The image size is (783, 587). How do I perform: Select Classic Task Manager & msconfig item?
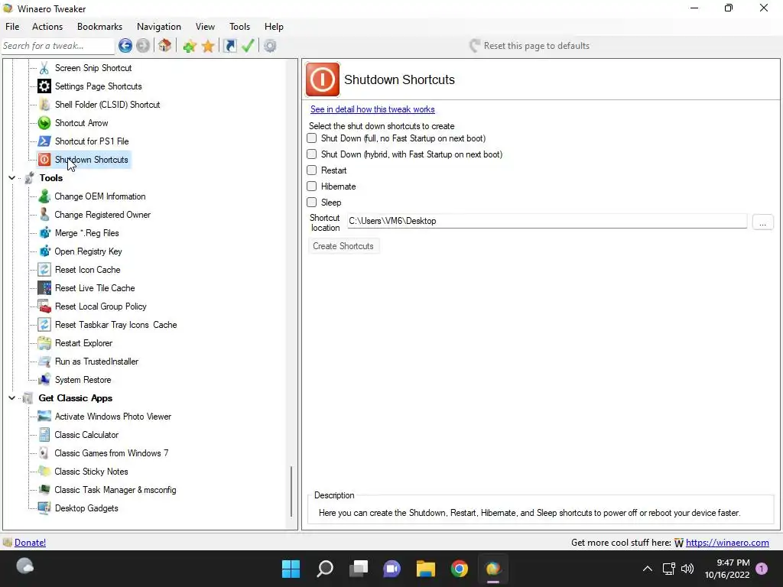[115, 490]
